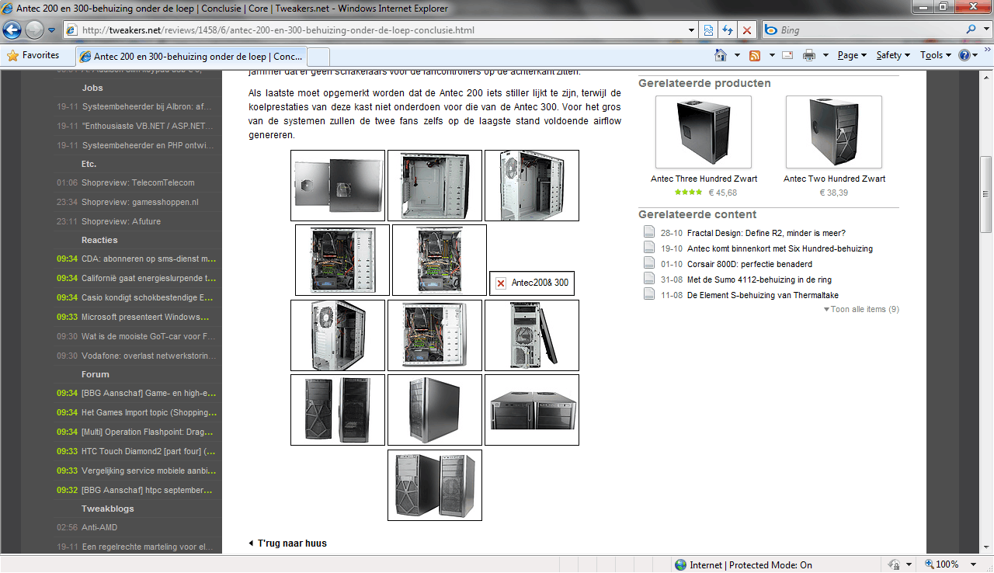Click the browser Forward arrow button
The height and width of the screenshot is (573, 994).
pos(34,30)
